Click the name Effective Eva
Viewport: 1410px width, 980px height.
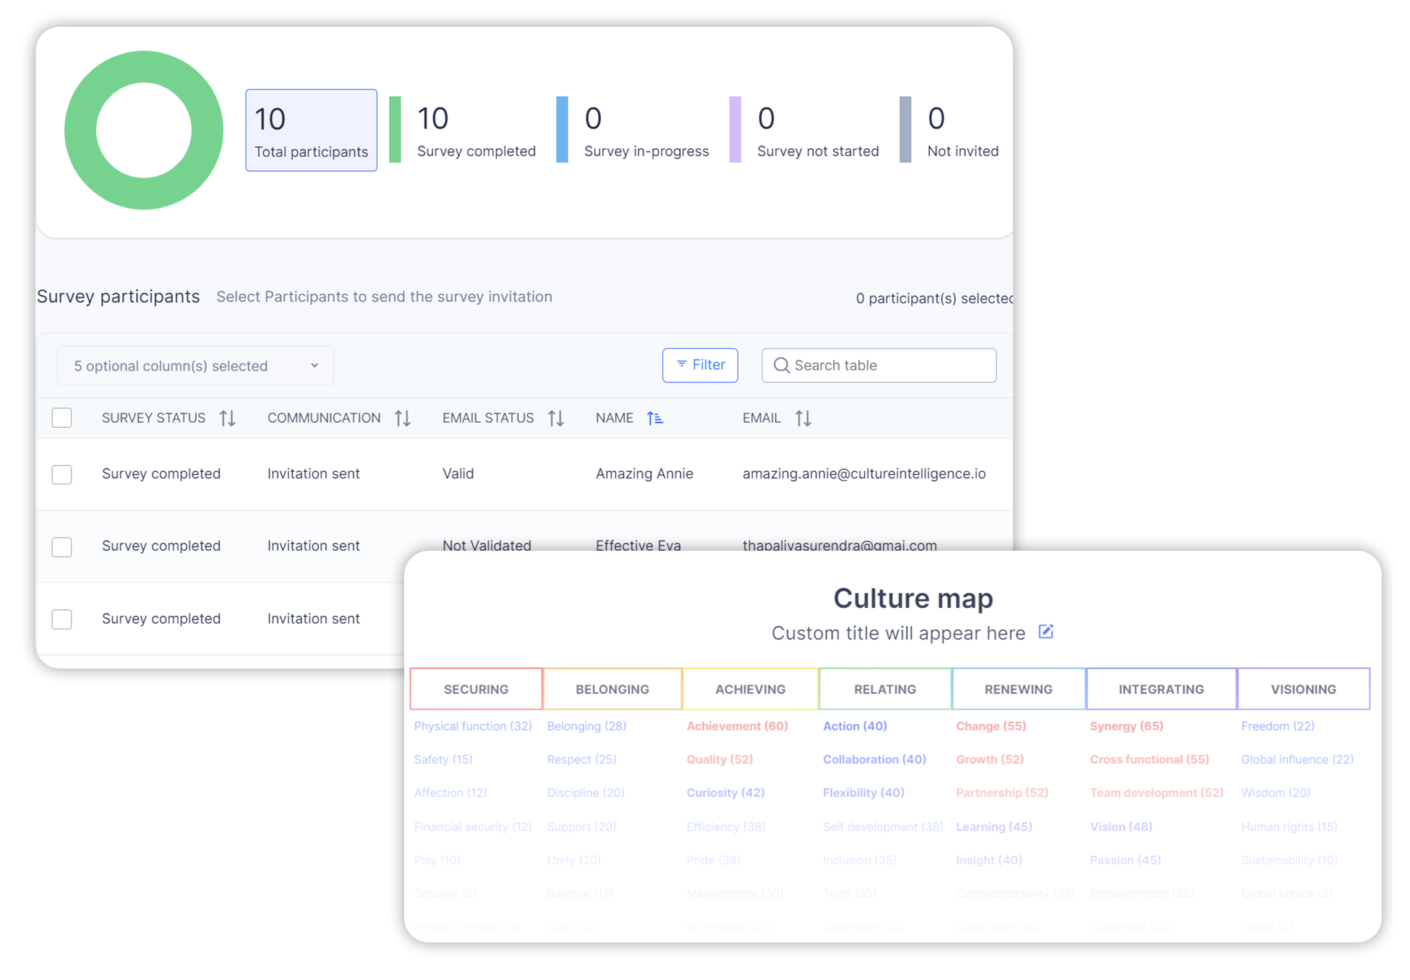pyautogui.click(x=638, y=545)
